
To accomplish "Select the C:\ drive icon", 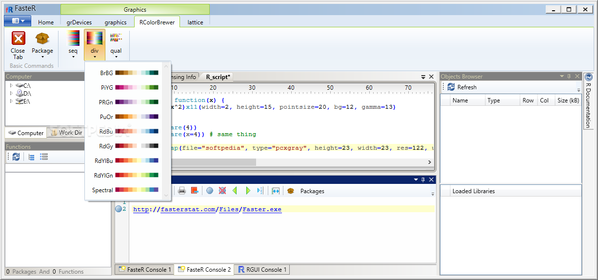I will 20,85.
